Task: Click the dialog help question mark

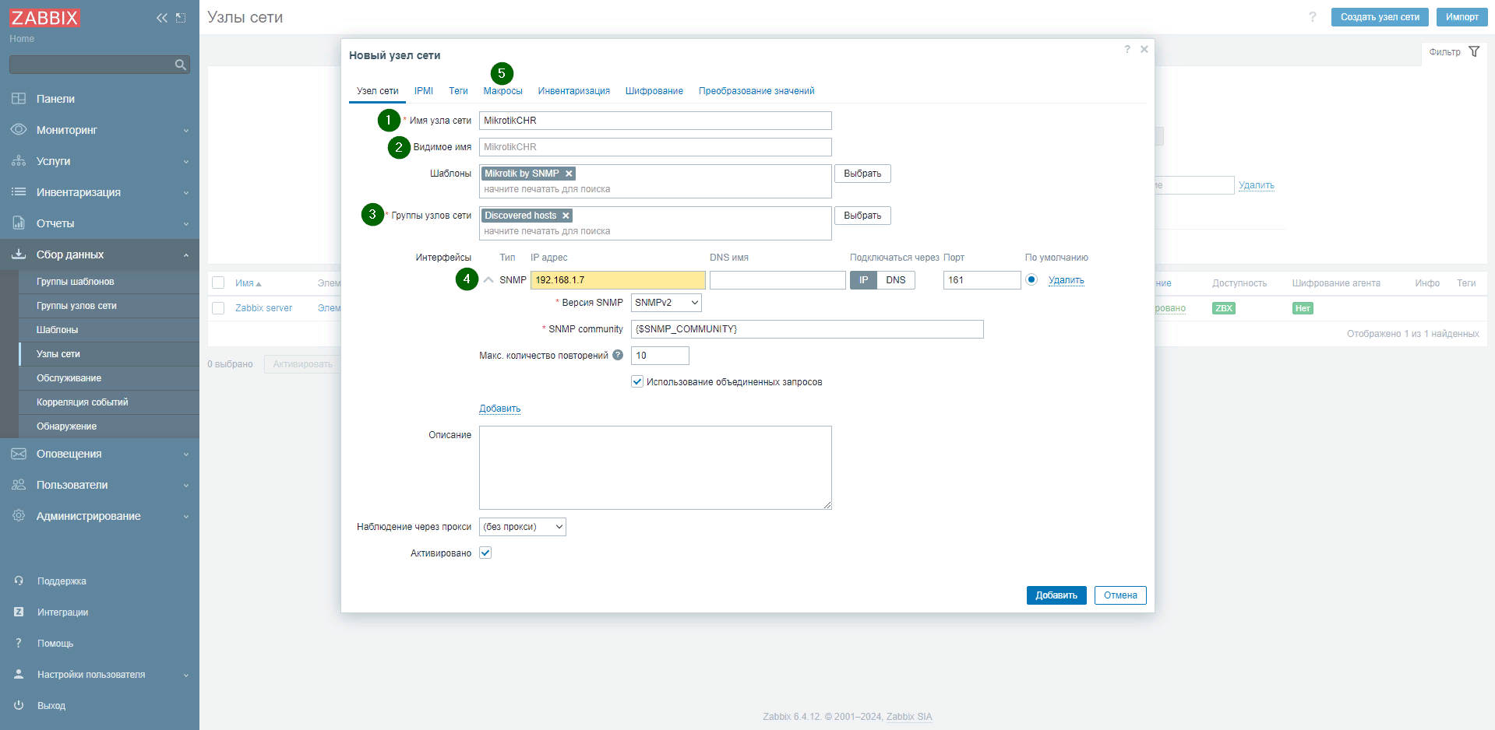Action: point(1127,49)
